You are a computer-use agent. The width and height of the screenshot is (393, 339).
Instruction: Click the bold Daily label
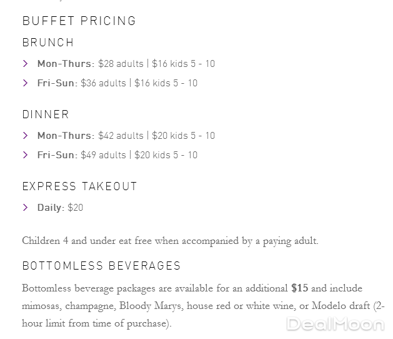coord(51,207)
